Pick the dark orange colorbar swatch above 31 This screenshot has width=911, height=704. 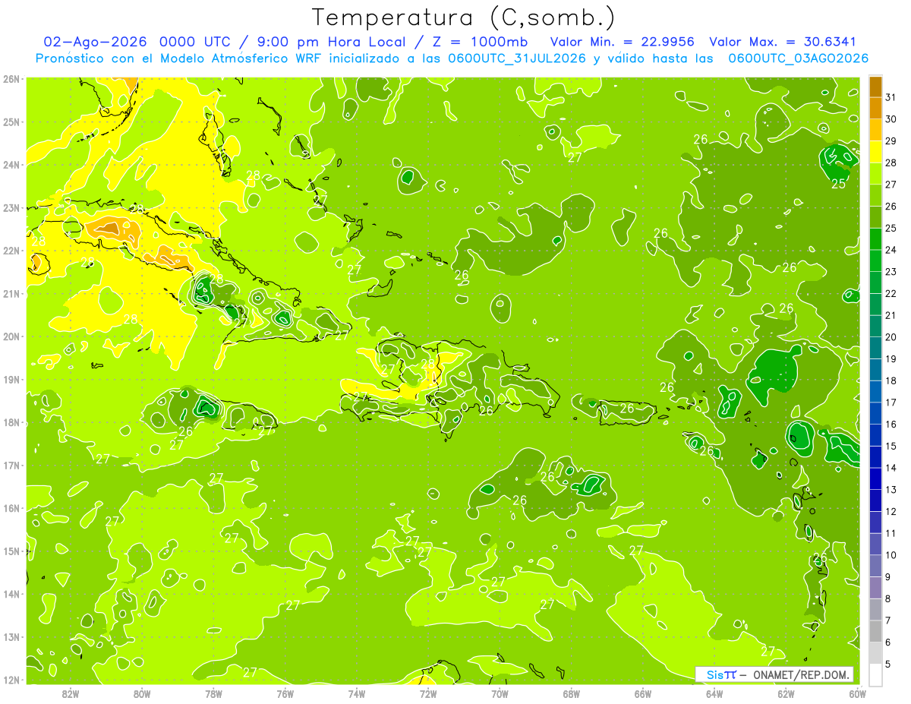pos(875,86)
